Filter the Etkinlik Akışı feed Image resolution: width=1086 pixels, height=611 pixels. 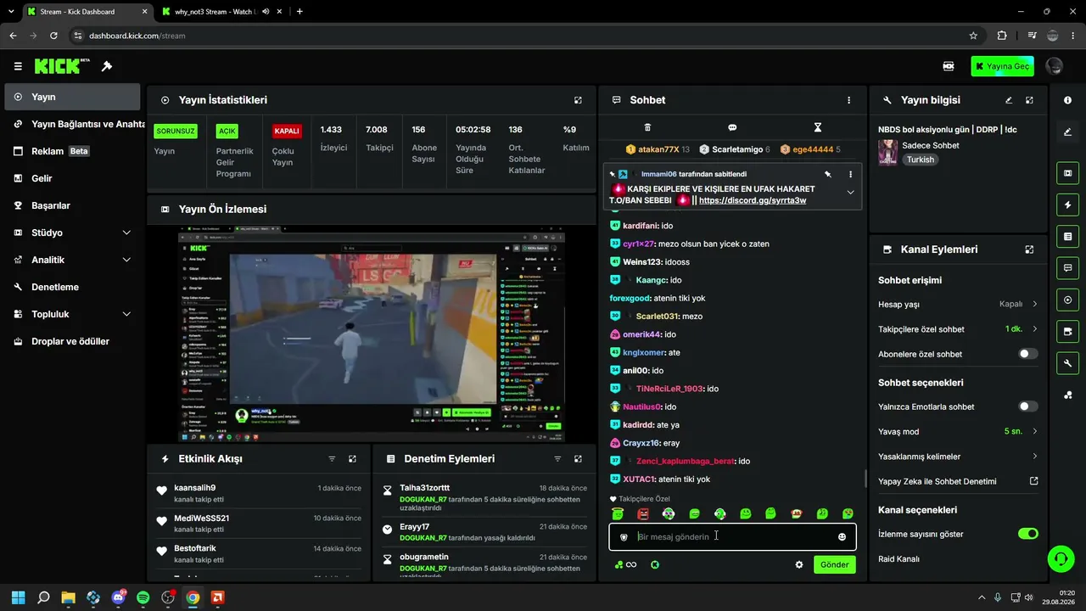(332, 459)
